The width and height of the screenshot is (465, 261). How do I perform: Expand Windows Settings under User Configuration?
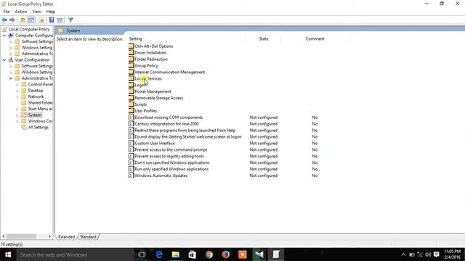11,72
